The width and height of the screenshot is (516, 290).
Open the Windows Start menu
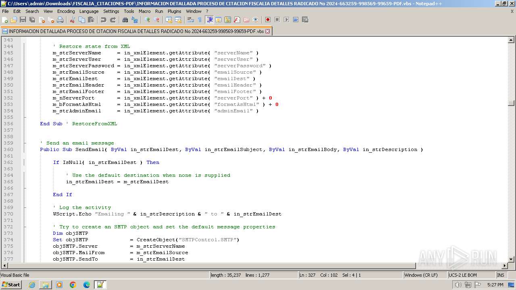pyautogui.click(x=11, y=285)
